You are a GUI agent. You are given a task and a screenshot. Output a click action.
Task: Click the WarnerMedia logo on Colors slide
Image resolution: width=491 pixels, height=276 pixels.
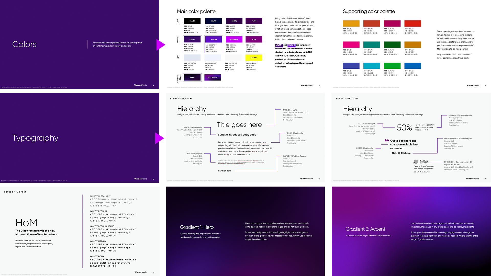click(x=140, y=85)
